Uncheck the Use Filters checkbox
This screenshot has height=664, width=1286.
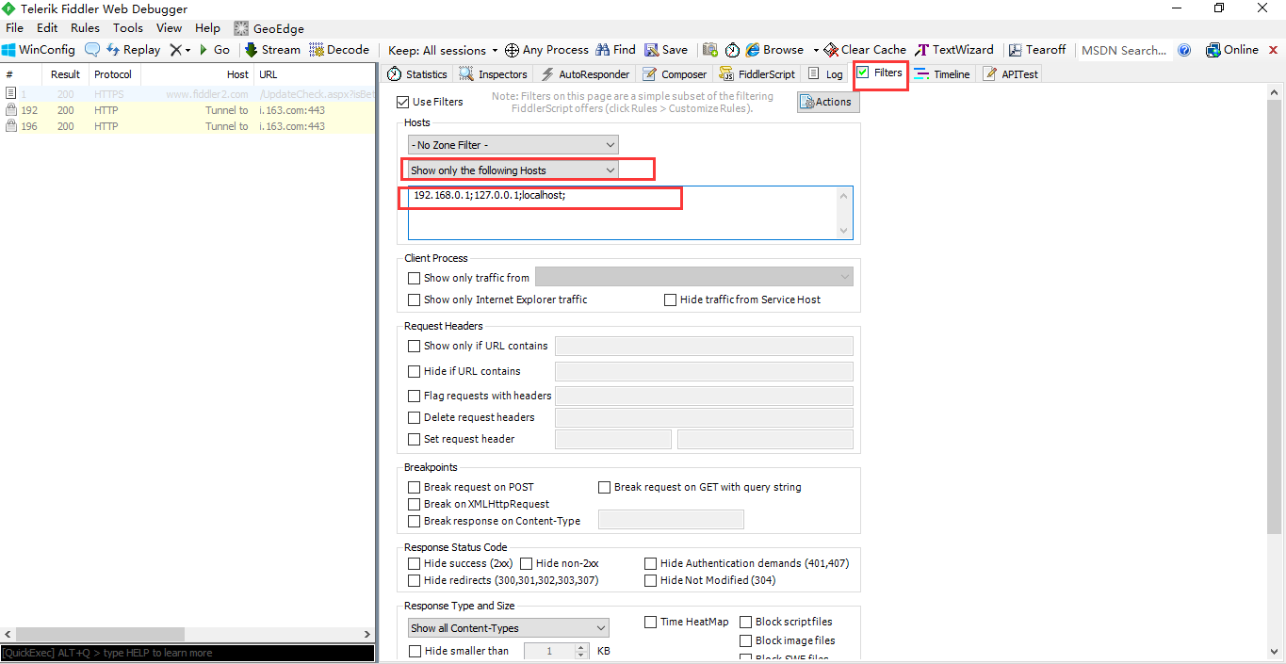pos(403,102)
